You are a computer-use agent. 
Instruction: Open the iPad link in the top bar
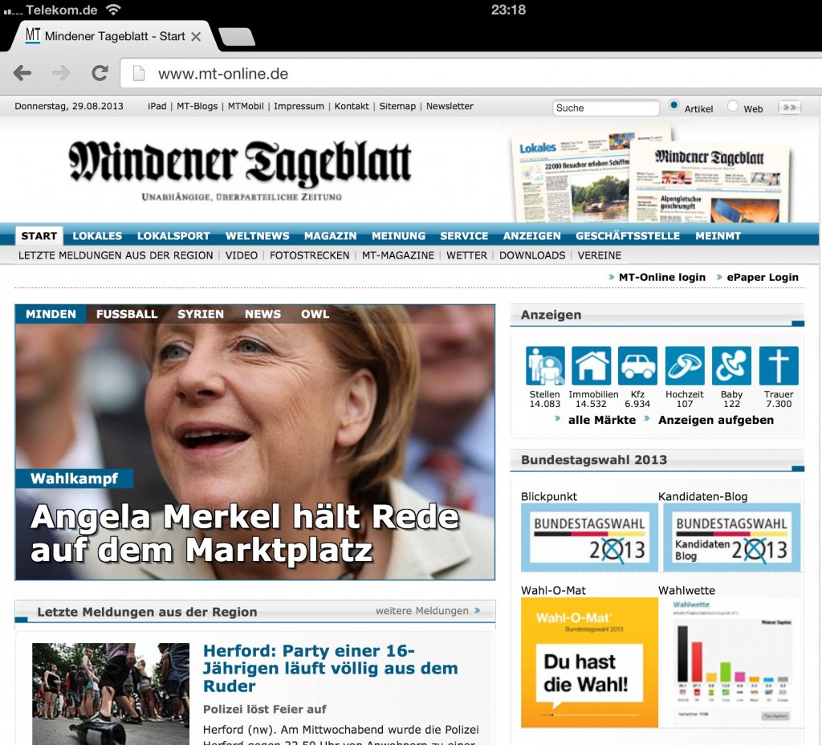pyautogui.click(x=157, y=106)
